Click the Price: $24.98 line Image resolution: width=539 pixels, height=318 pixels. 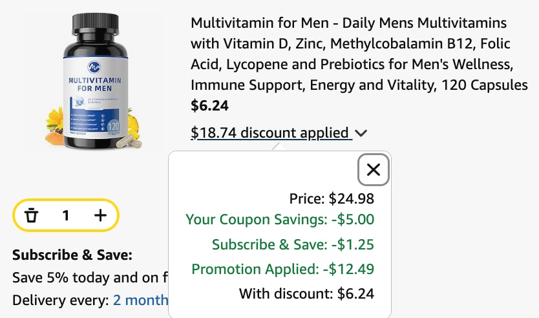pos(332,198)
